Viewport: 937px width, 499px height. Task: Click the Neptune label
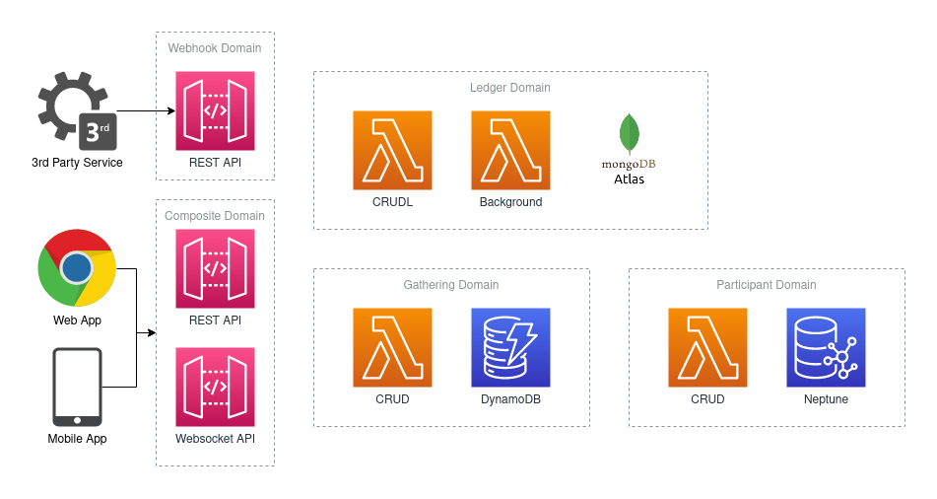click(x=826, y=399)
